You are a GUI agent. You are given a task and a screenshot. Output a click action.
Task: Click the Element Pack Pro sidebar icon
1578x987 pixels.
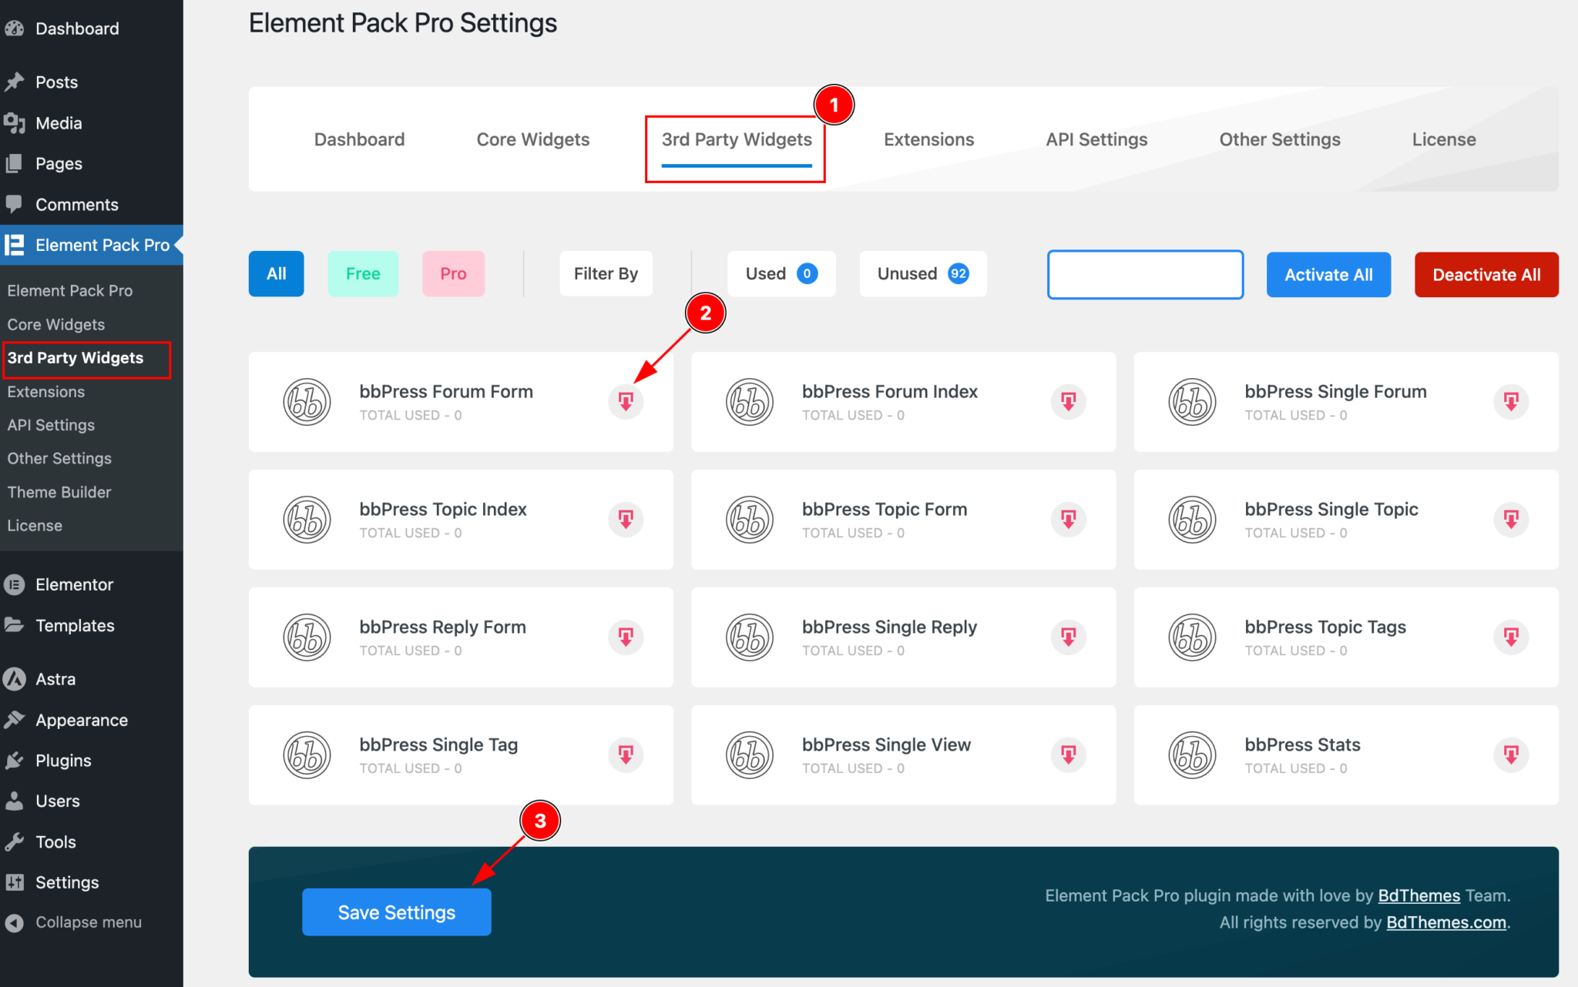tap(15, 245)
